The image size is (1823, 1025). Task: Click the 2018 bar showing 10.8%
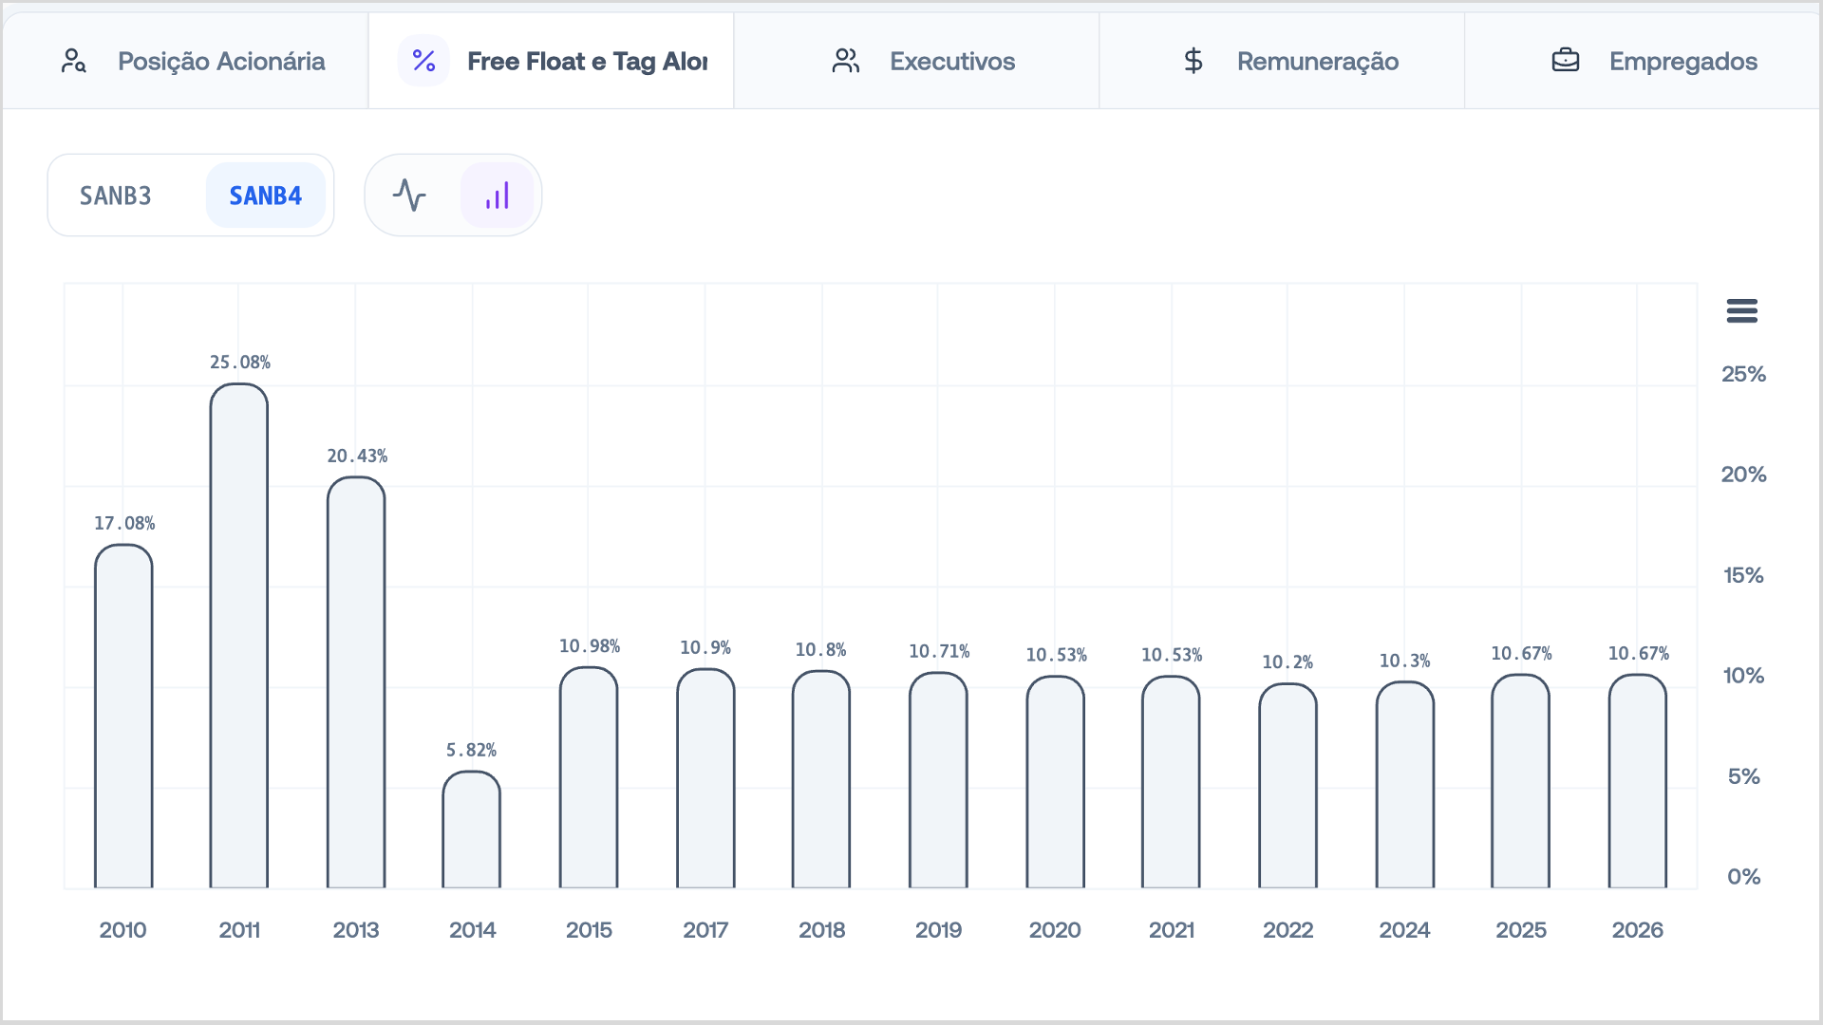point(821,779)
